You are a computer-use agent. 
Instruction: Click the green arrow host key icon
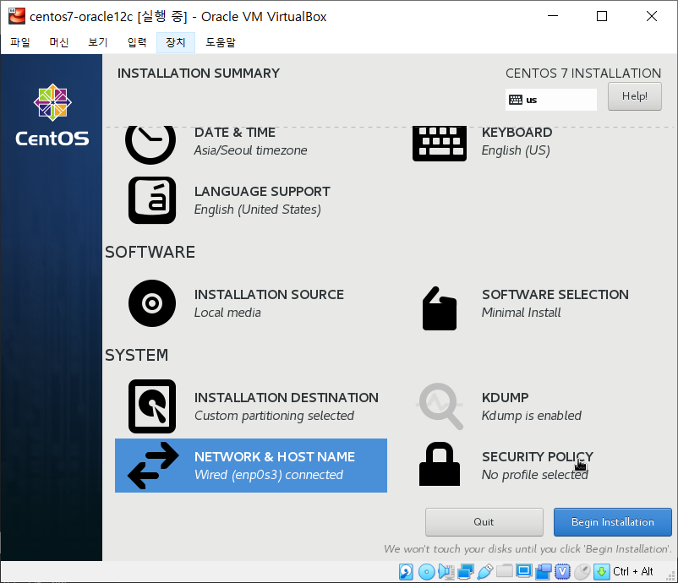tap(601, 572)
